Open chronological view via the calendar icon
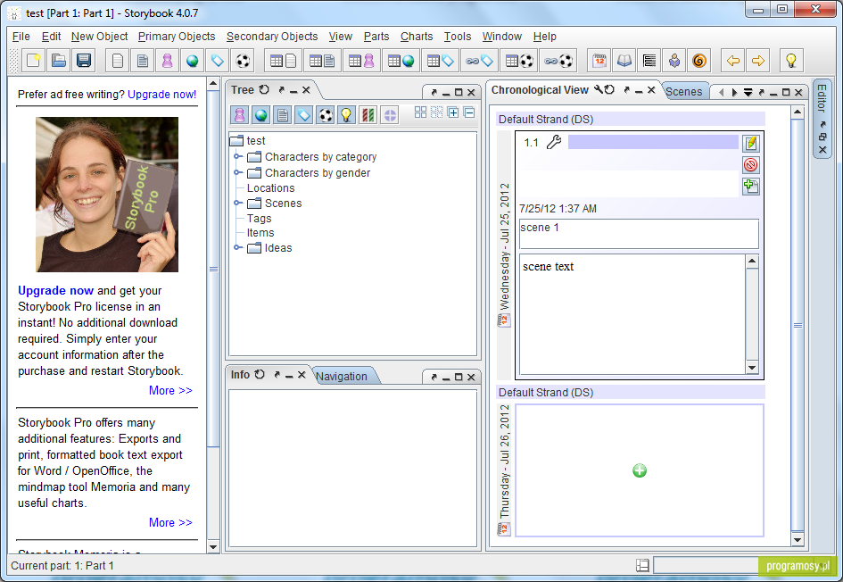Viewport: 843px width, 582px height. click(599, 61)
